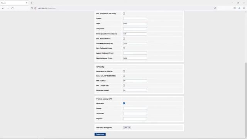Click the SIP domain input field
The width and height of the screenshot is (247, 139).
pyautogui.click(x=135, y=29)
